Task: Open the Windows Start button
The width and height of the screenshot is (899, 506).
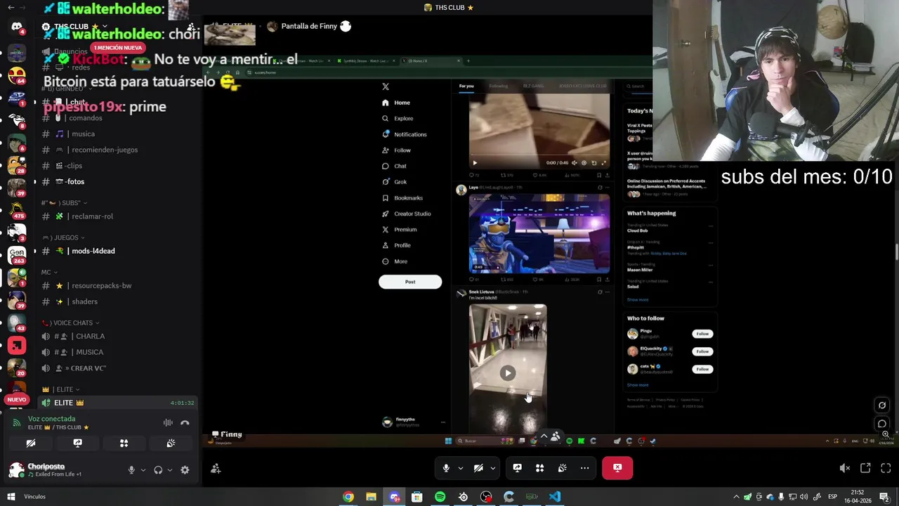Action: tap(11, 497)
